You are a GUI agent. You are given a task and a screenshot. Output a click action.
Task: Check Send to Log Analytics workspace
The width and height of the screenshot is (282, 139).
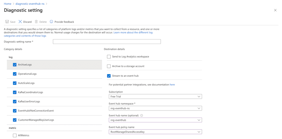point(109,57)
